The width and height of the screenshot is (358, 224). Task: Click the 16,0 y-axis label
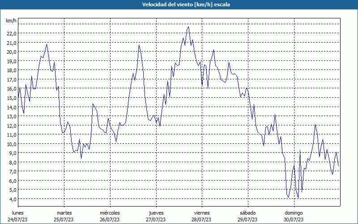coord(12,89)
